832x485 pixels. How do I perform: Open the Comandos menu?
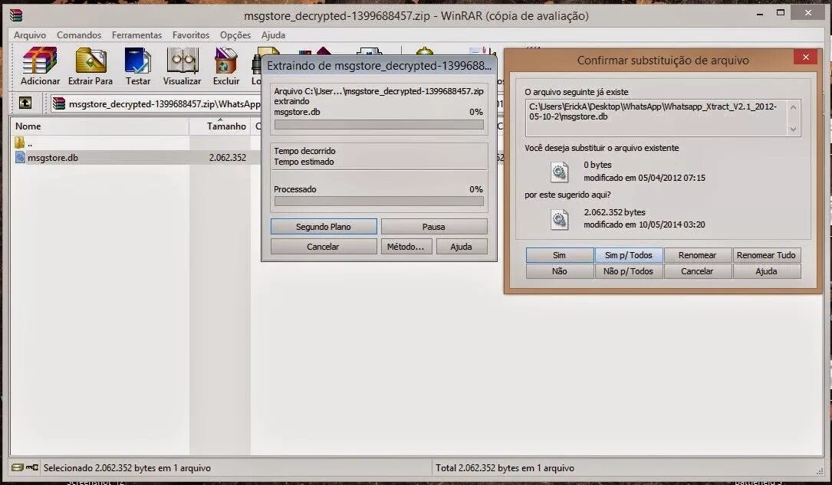coord(79,35)
